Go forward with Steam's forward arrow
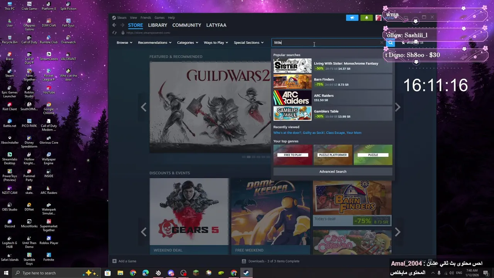This screenshot has width=494, height=278. pos(123,25)
